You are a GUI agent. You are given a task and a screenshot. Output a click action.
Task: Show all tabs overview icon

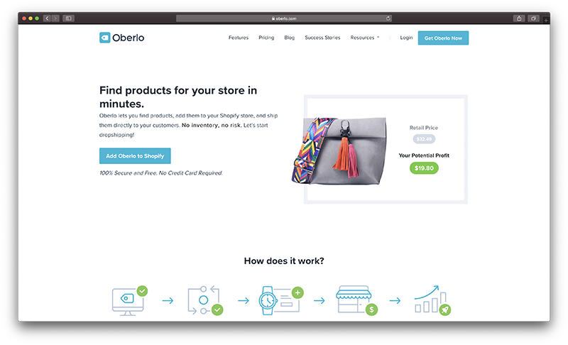[x=534, y=18]
